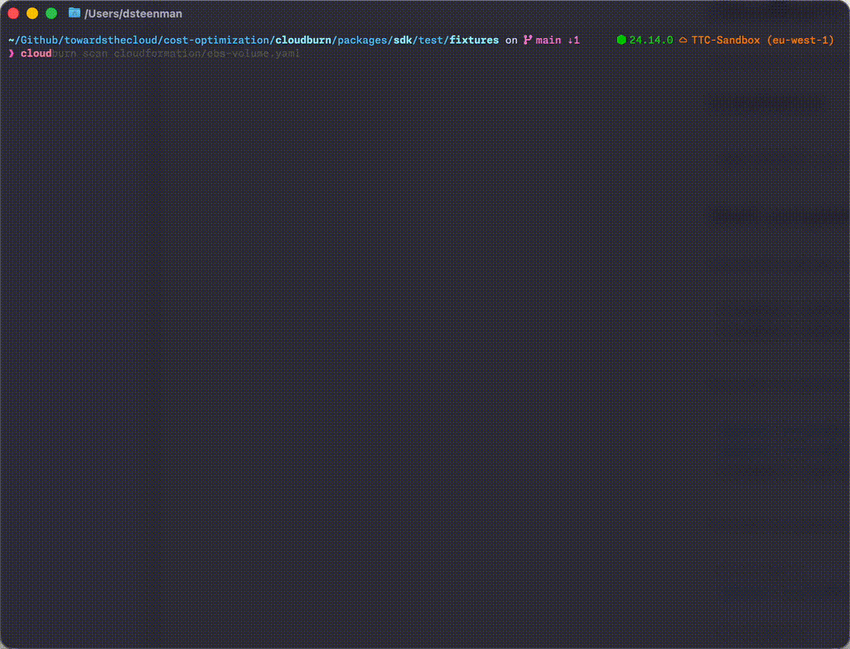Click the greyed autosuggestion 'scan cloudformation/ebs-volume.yaml'
The image size is (850, 649).
[x=191, y=54]
